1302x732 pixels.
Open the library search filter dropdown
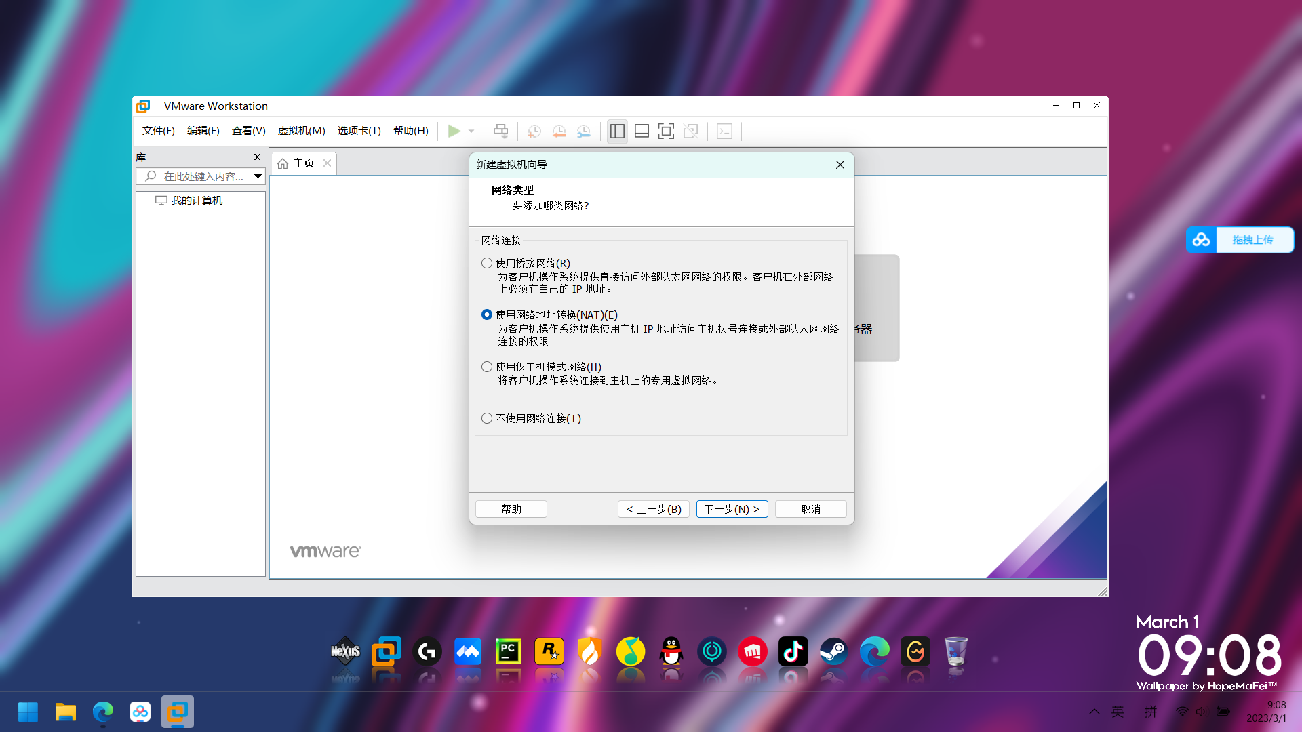click(x=258, y=176)
